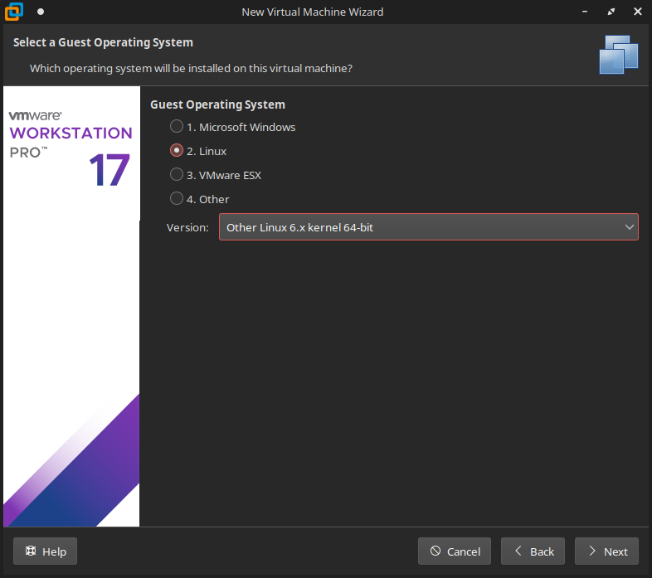Click the stacked windows icon in the header
Viewport: 652px width, 578px height.
618,55
